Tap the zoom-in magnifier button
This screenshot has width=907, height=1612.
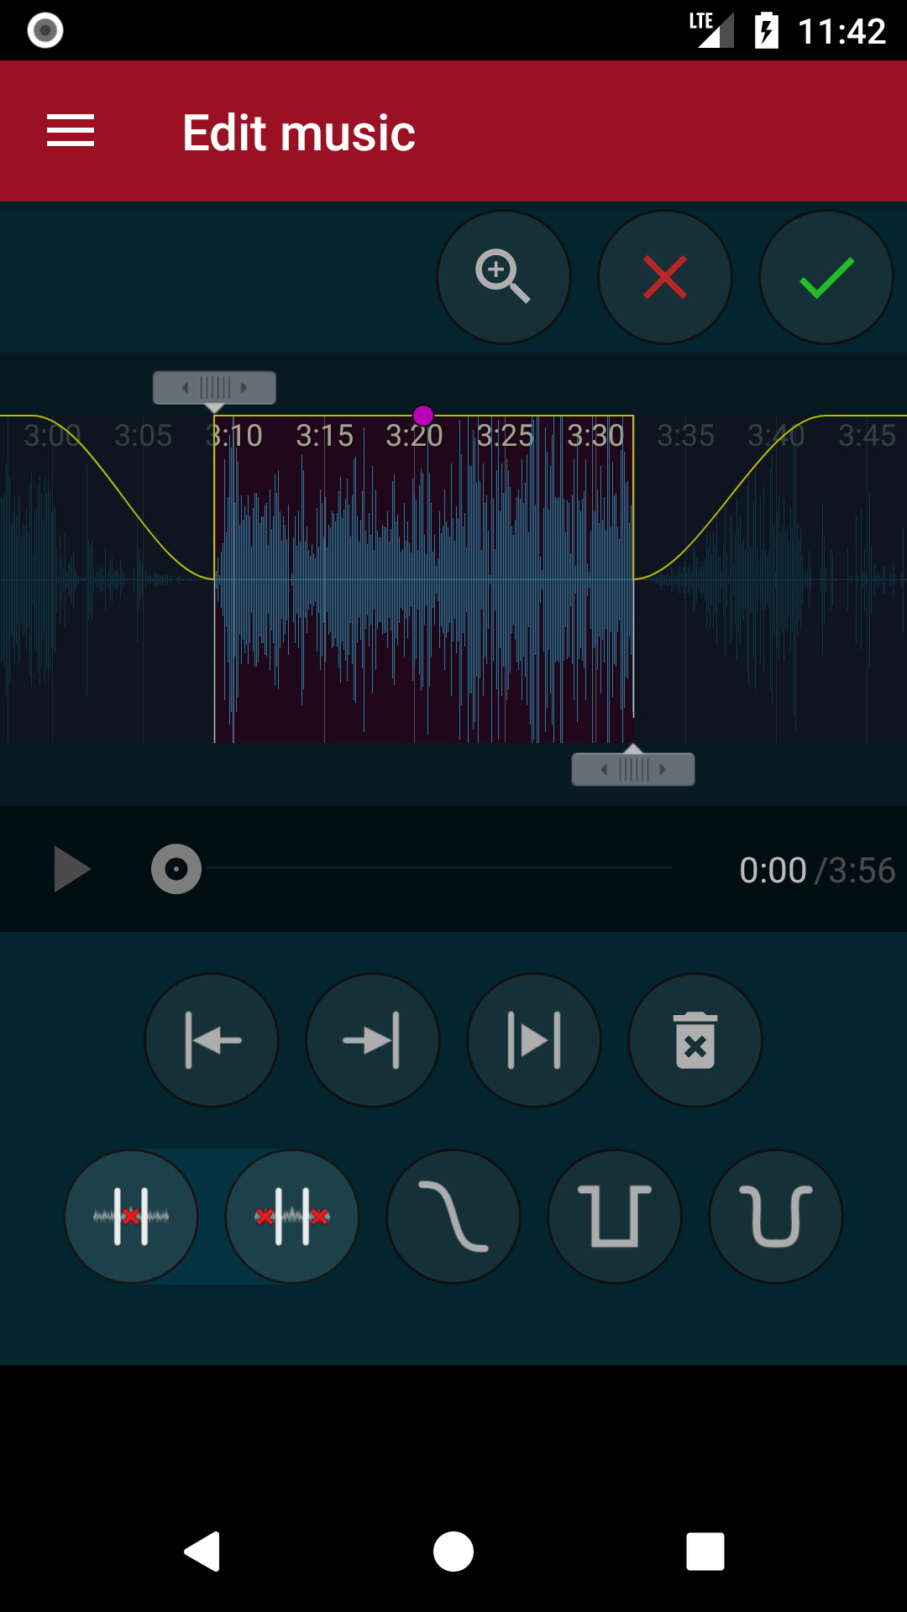point(504,277)
